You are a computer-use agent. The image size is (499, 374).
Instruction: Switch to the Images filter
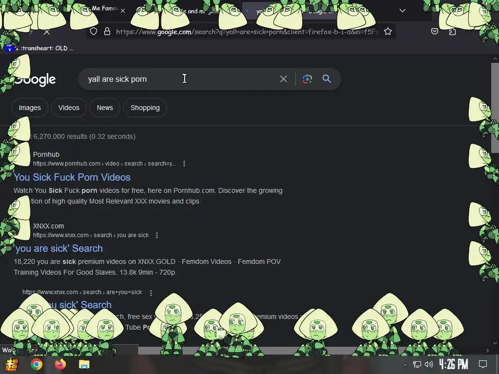click(x=30, y=108)
